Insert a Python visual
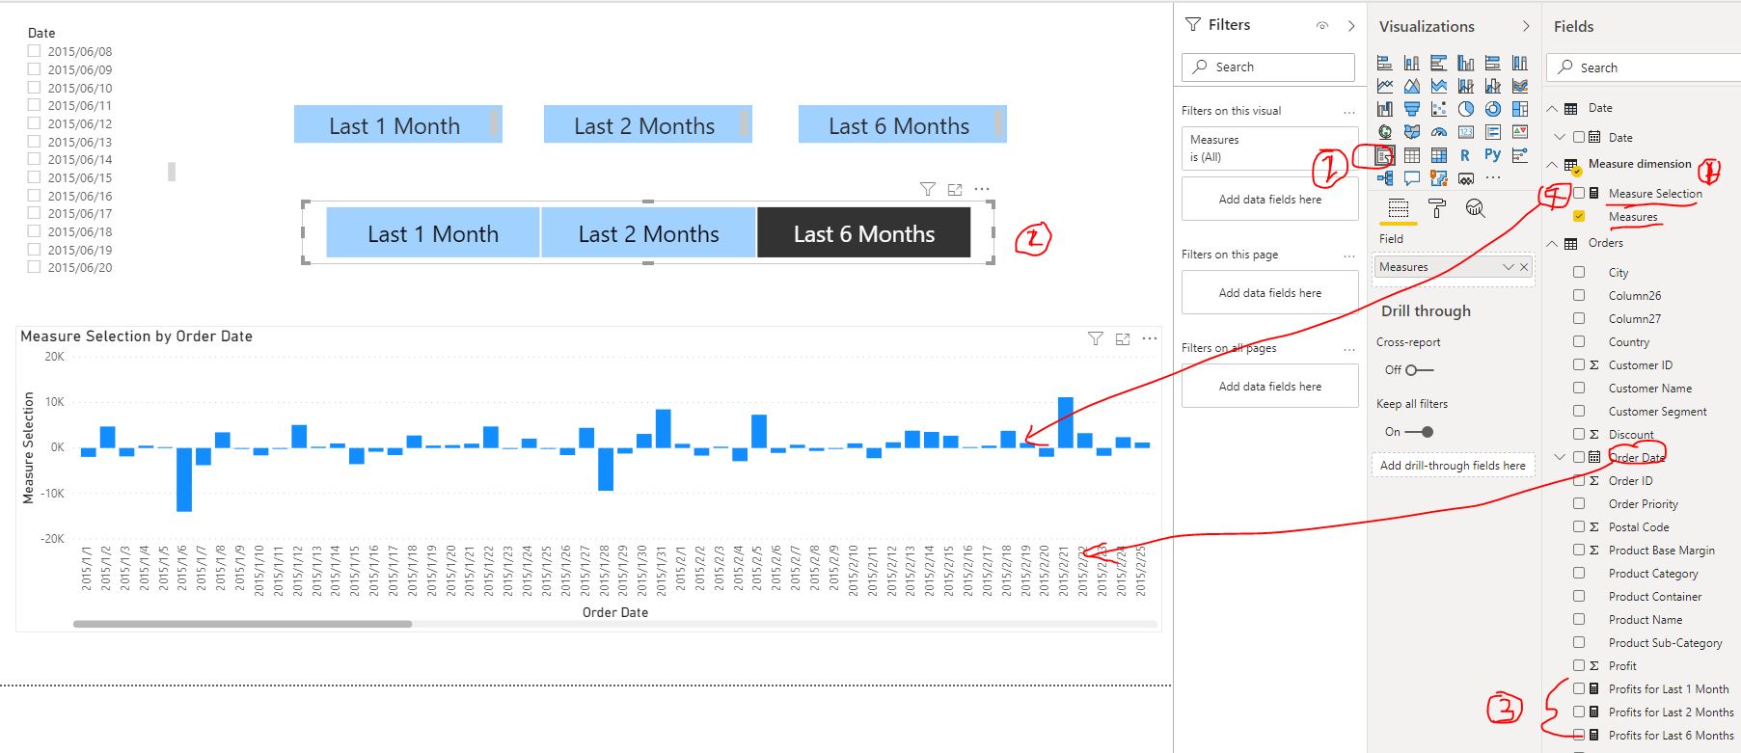The image size is (1741, 753). pyautogui.click(x=1493, y=154)
